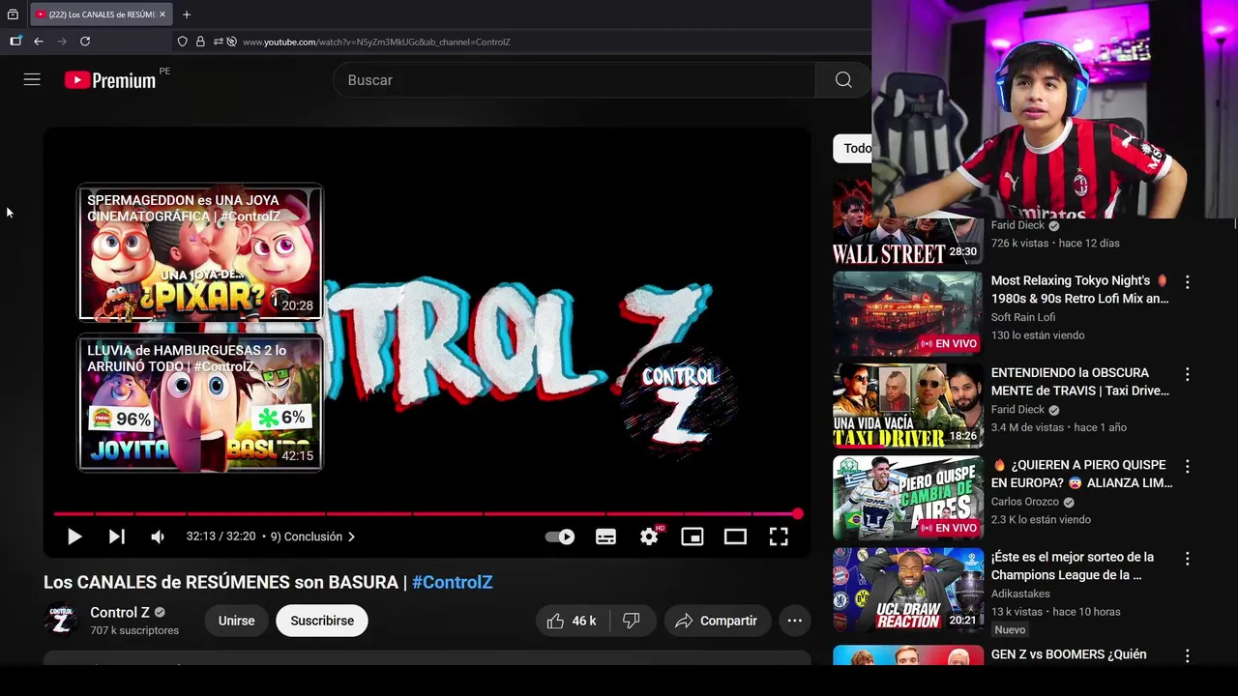Open the Tokyo Night lofi live thumbnail

point(907,313)
